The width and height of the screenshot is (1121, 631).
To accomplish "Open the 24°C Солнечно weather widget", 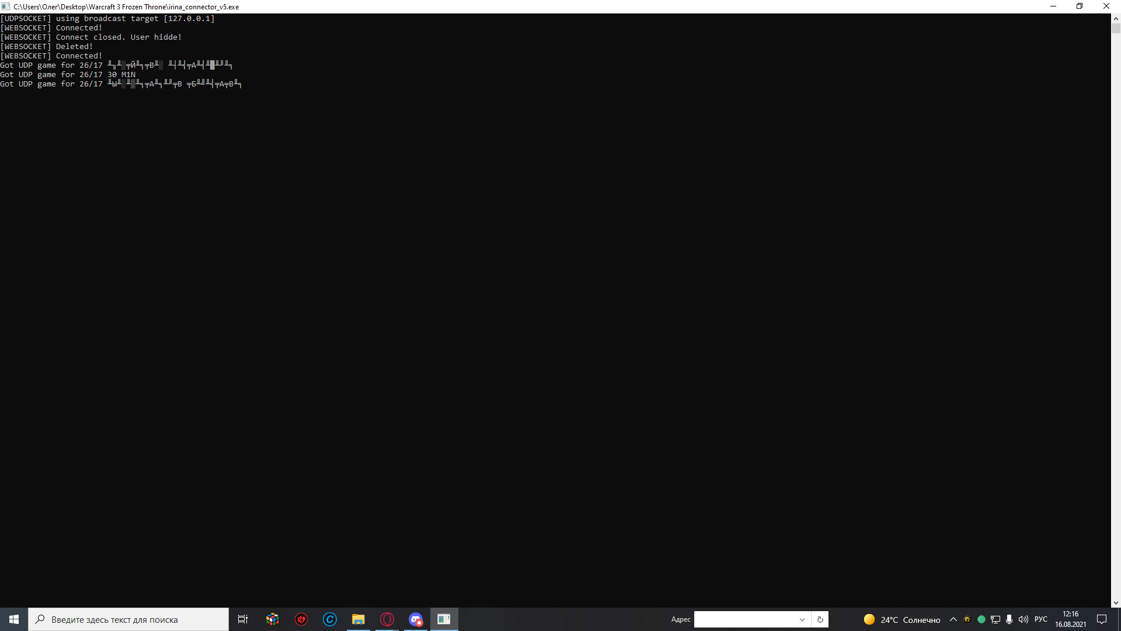I will [x=902, y=619].
